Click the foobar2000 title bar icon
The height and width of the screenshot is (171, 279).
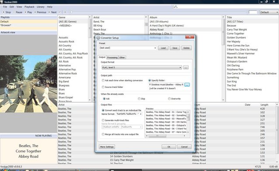coord(2,2)
